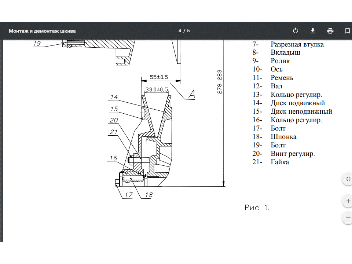Click legend entry "Разрезная втулка"
The image size is (352, 264).
(x=297, y=44)
